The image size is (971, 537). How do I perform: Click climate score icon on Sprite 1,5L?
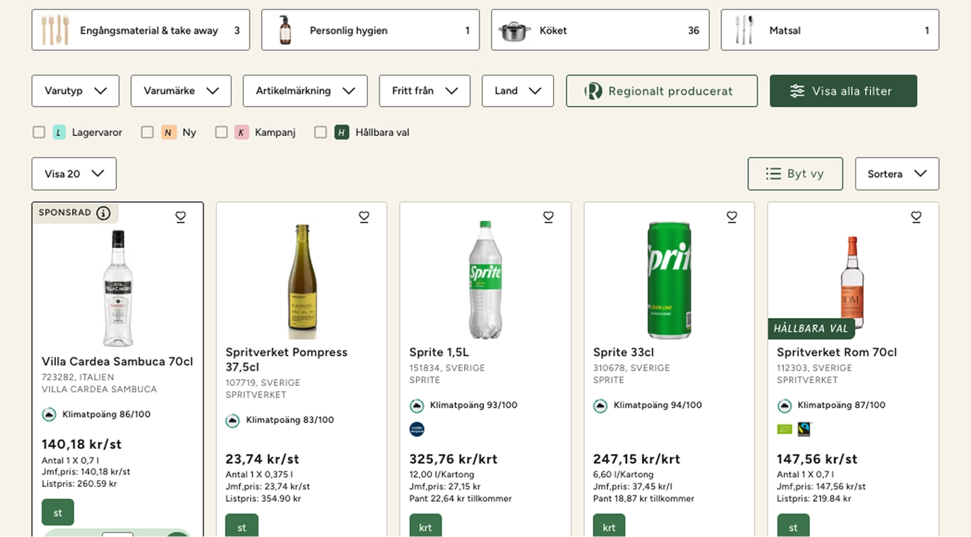click(x=417, y=406)
